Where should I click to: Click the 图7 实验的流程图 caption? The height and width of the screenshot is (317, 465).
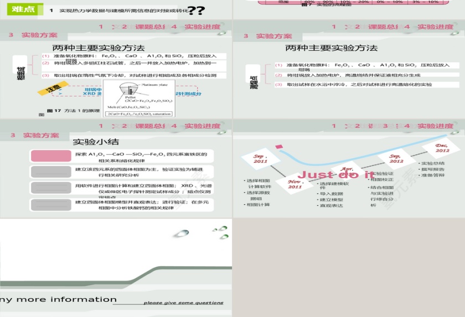(326, 4)
